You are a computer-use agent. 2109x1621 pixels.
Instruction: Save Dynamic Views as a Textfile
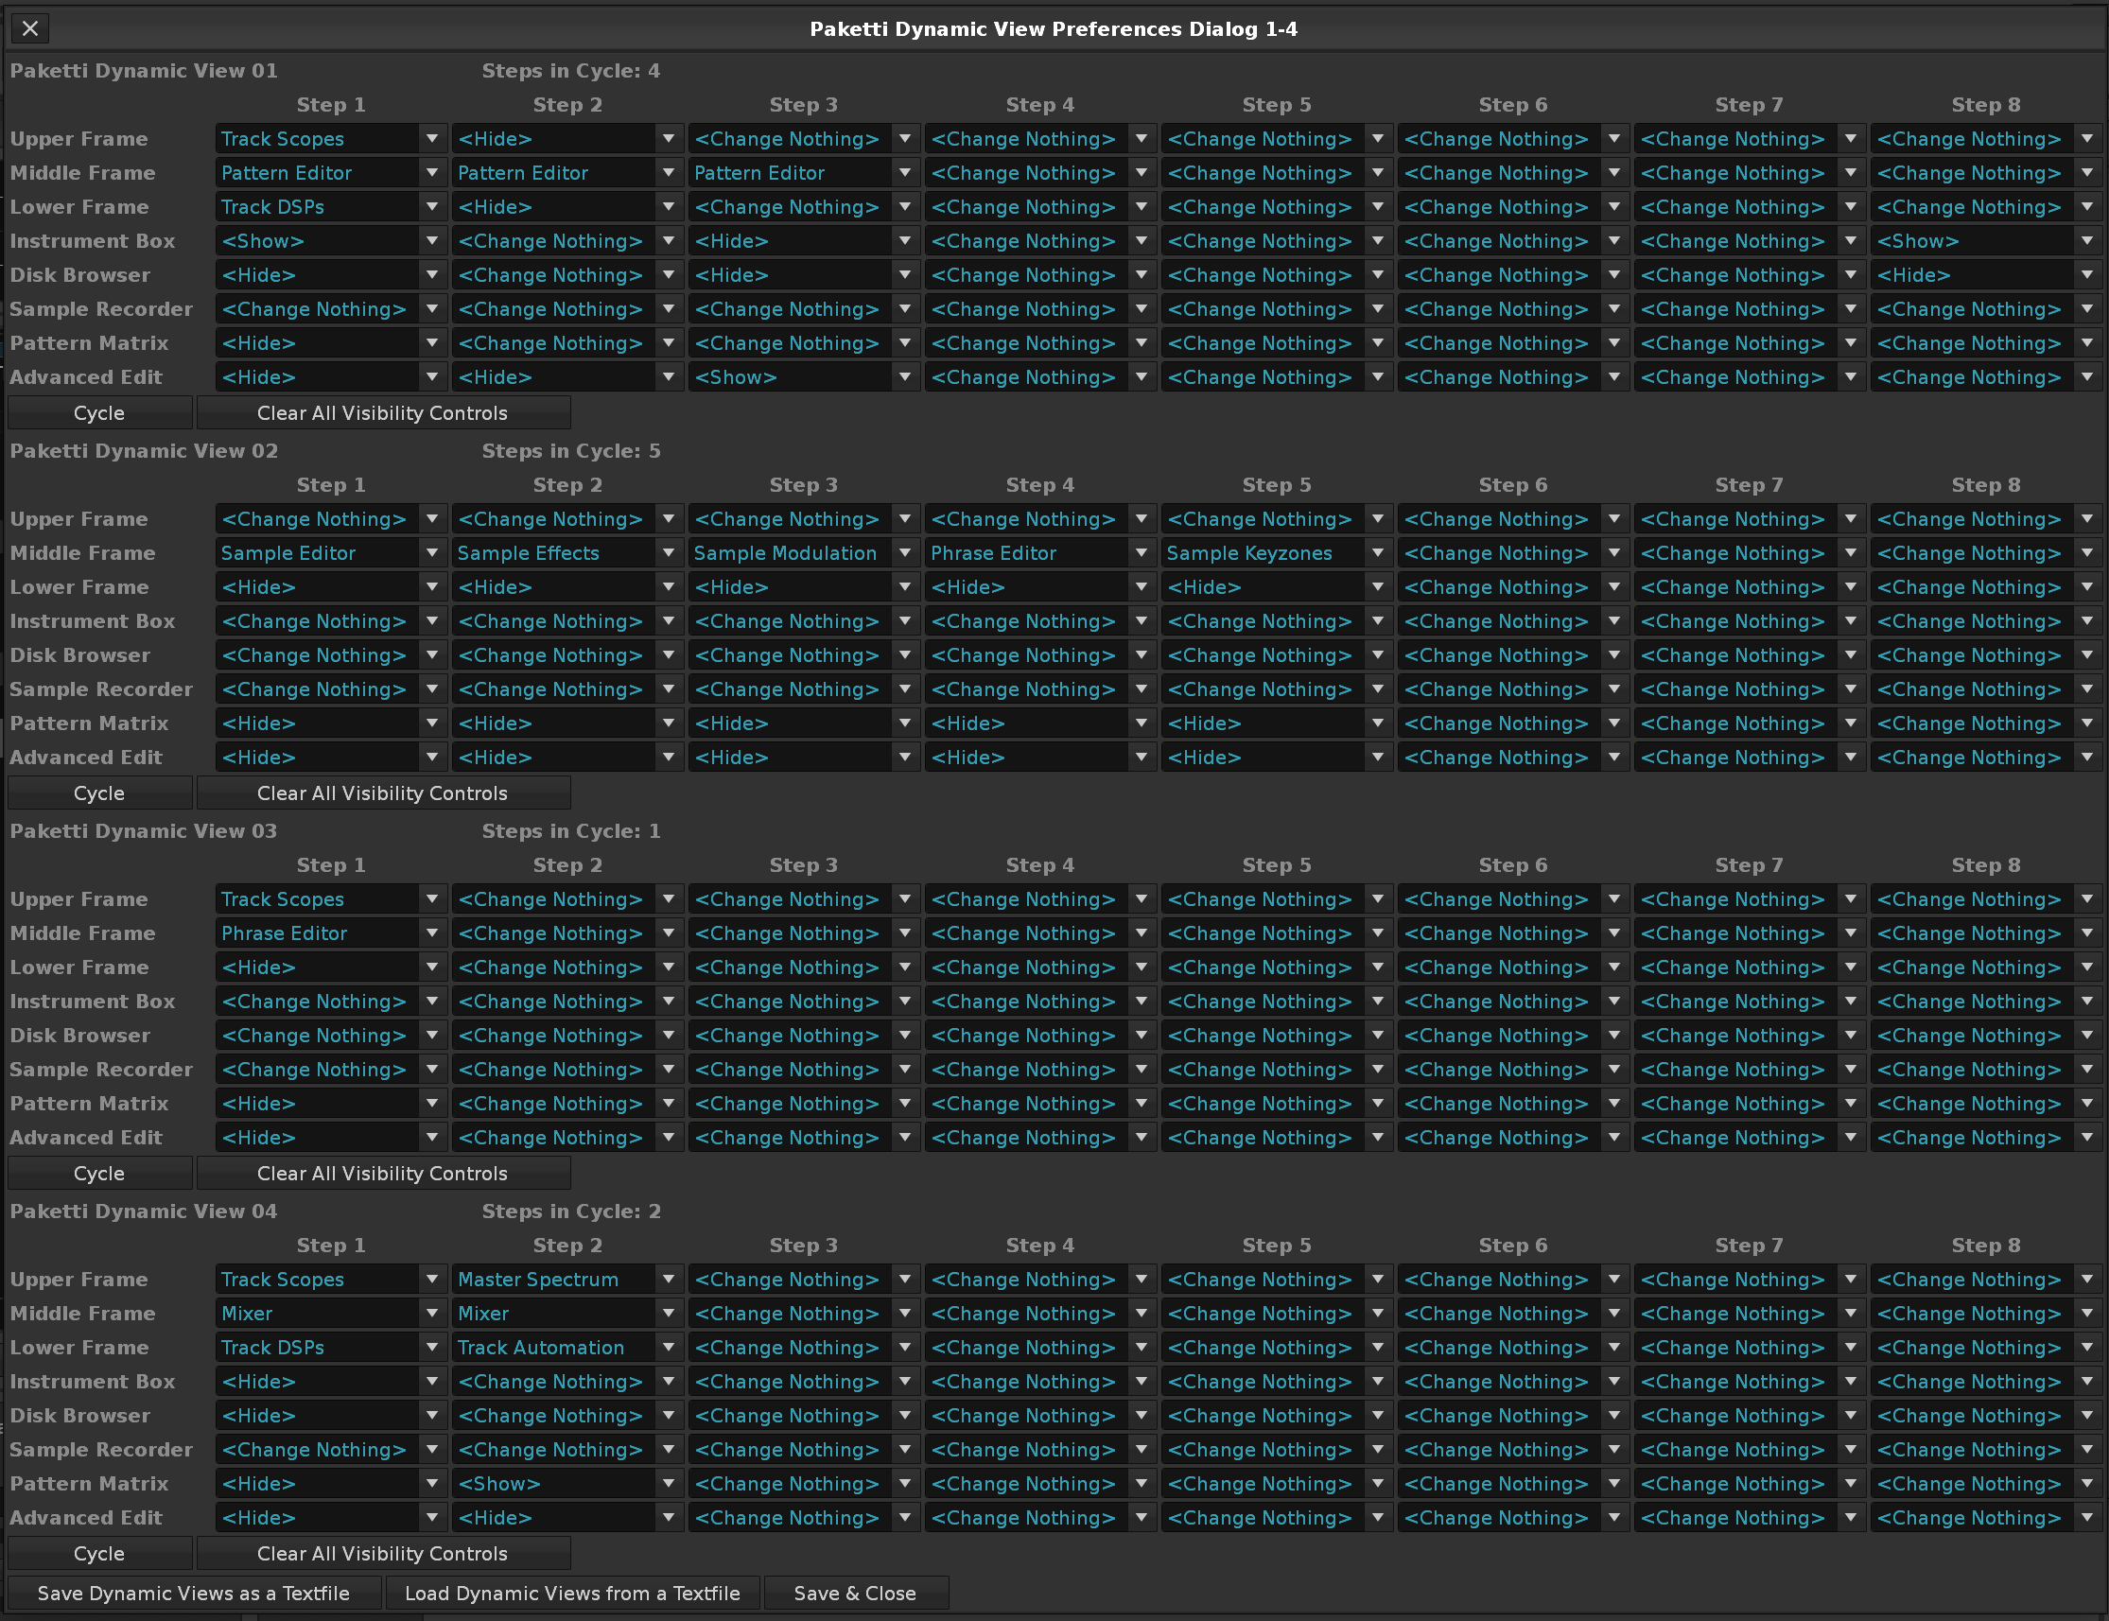(193, 1593)
